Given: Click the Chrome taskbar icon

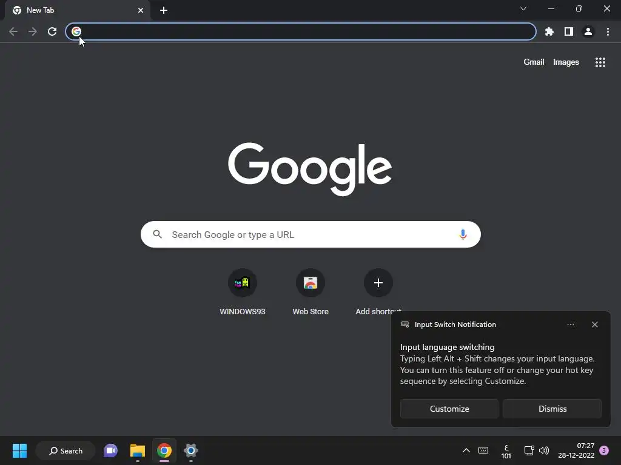Looking at the screenshot, I should pyautogui.click(x=164, y=450).
